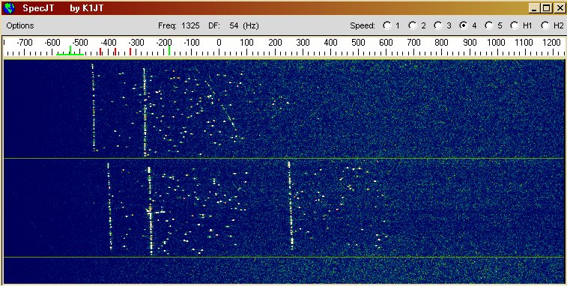Maximize the SpecJT window
The width and height of the screenshot is (567, 286).
[547, 8]
